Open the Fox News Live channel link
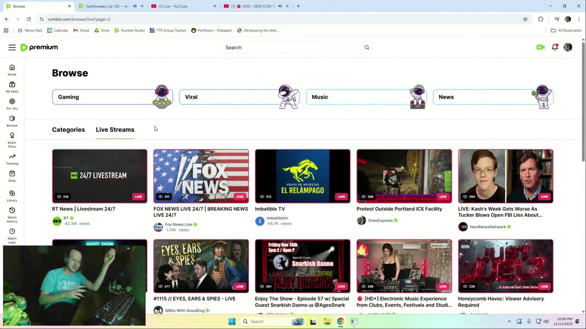586x329 pixels. pyautogui.click(x=179, y=224)
